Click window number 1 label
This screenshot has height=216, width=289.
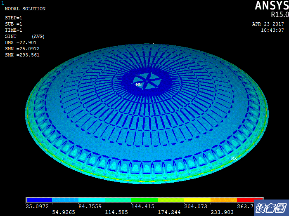(x=2, y=2)
